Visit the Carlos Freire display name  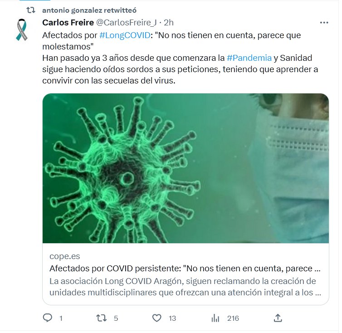[68, 23]
